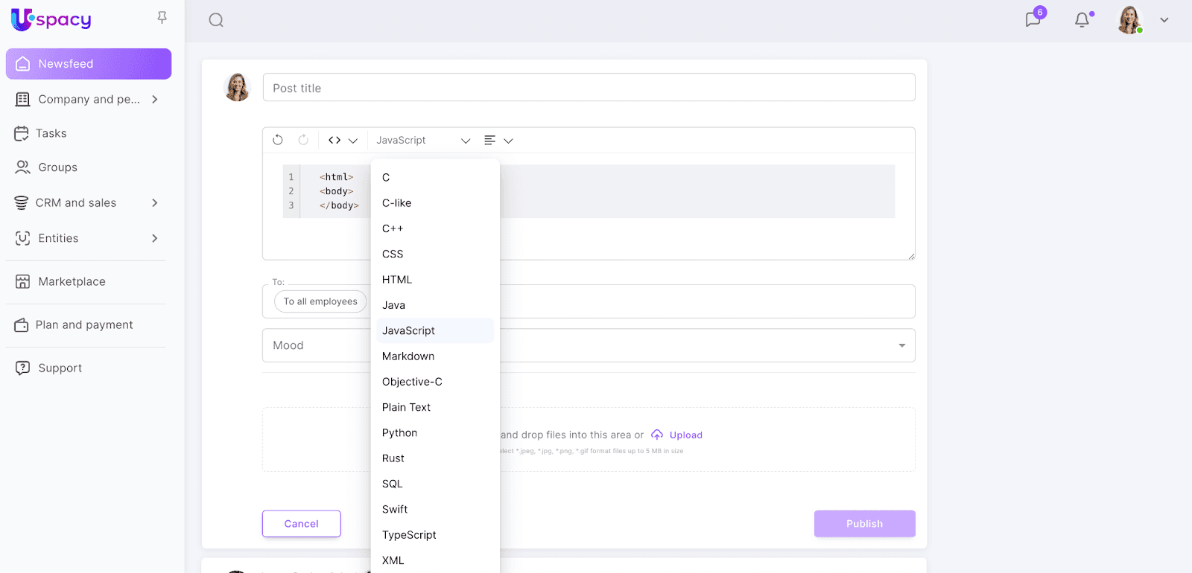Click the code block icon
This screenshot has height=573, width=1192.
coord(335,140)
